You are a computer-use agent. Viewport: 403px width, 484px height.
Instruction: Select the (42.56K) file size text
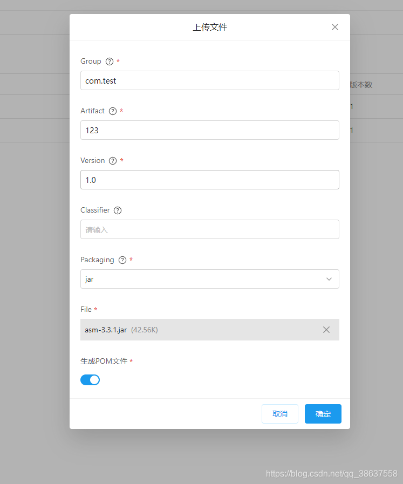tap(145, 330)
